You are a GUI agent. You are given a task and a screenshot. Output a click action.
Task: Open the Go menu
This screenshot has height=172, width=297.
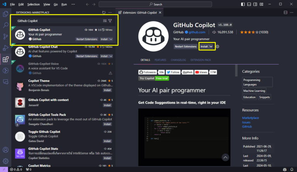coord(56,4)
